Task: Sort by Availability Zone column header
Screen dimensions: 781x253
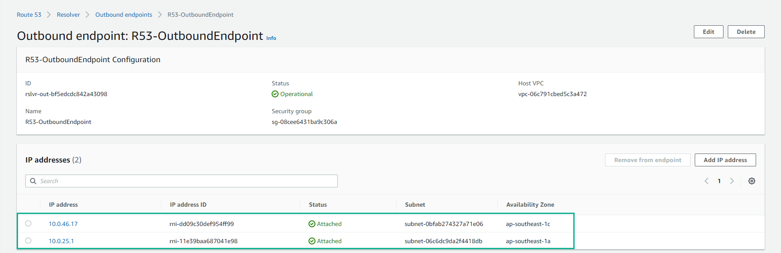Action: (x=530, y=205)
